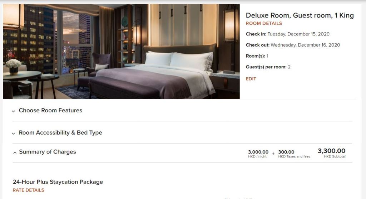Screen dimensions: 366x199
Task: Click the 300.00 HKD Taxes and fees
Action: point(294,154)
